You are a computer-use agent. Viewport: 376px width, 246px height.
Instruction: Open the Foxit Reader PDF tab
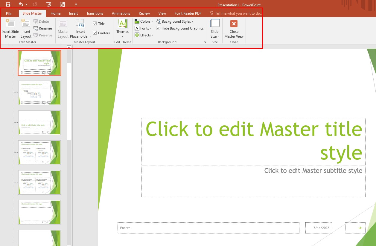pyautogui.click(x=188, y=13)
